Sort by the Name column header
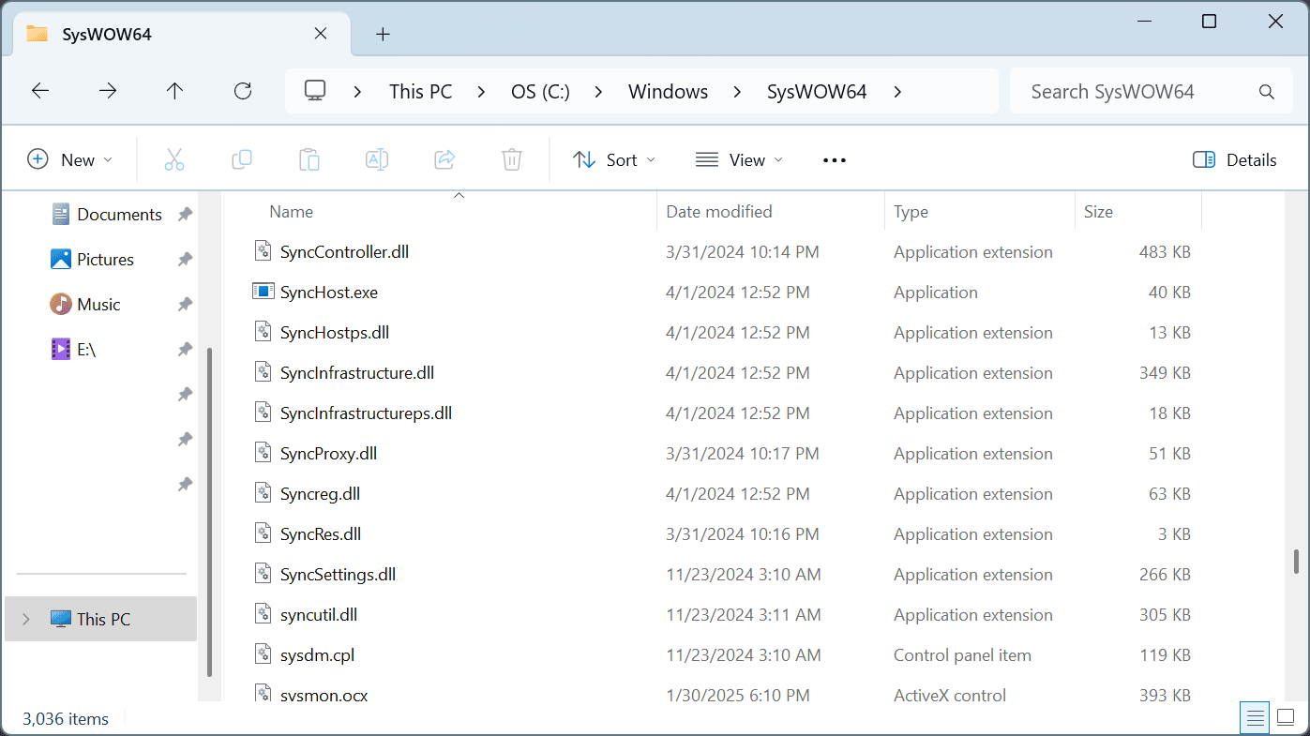The image size is (1310, 736). tap(441, 212)
